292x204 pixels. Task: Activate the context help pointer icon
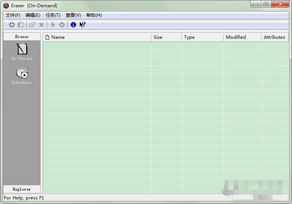82,24
